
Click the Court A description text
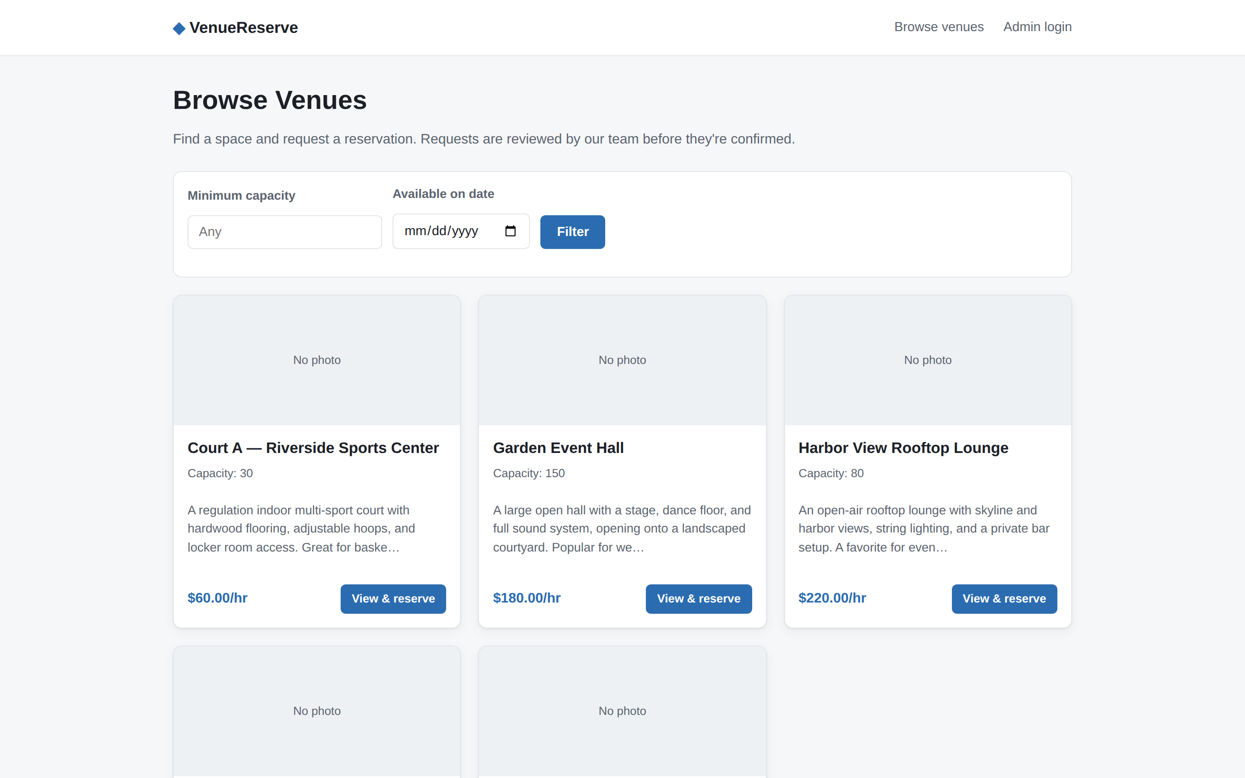click(x=301, y=529)
